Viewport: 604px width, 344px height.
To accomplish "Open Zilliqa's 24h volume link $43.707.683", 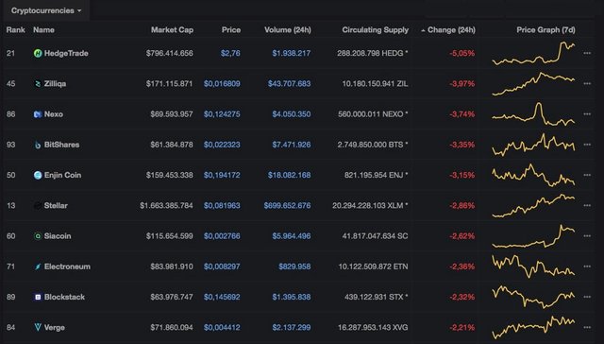I will point(290,84).
